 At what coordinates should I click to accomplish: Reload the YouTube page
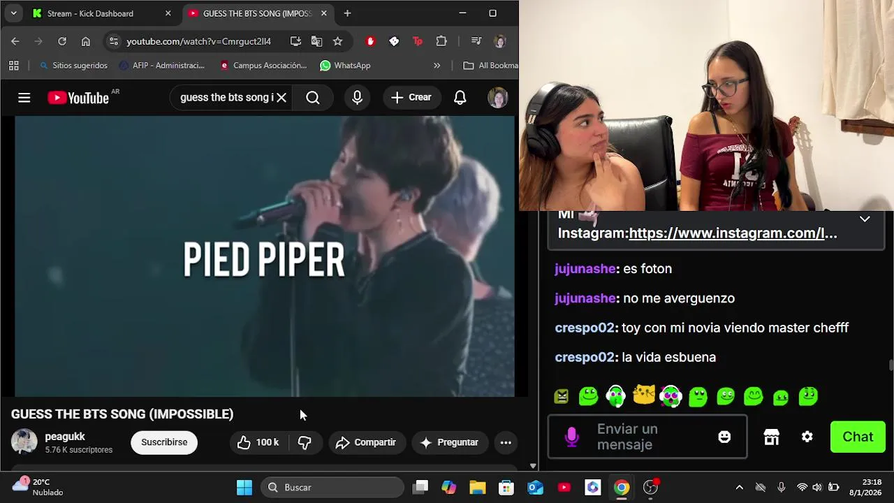pyautogui.click(x=62, y=41)
